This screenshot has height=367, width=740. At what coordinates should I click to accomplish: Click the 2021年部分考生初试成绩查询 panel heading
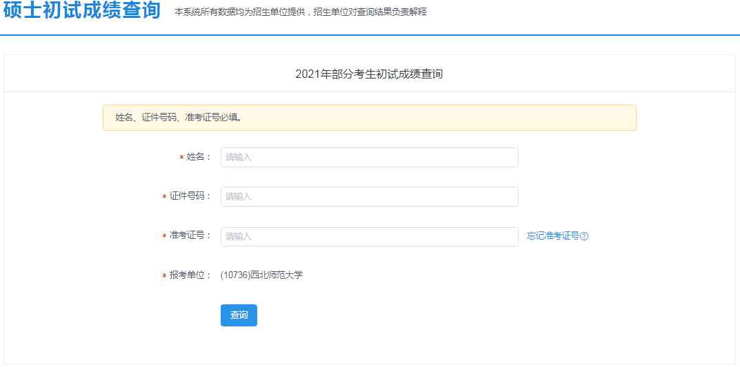point(369,74)
